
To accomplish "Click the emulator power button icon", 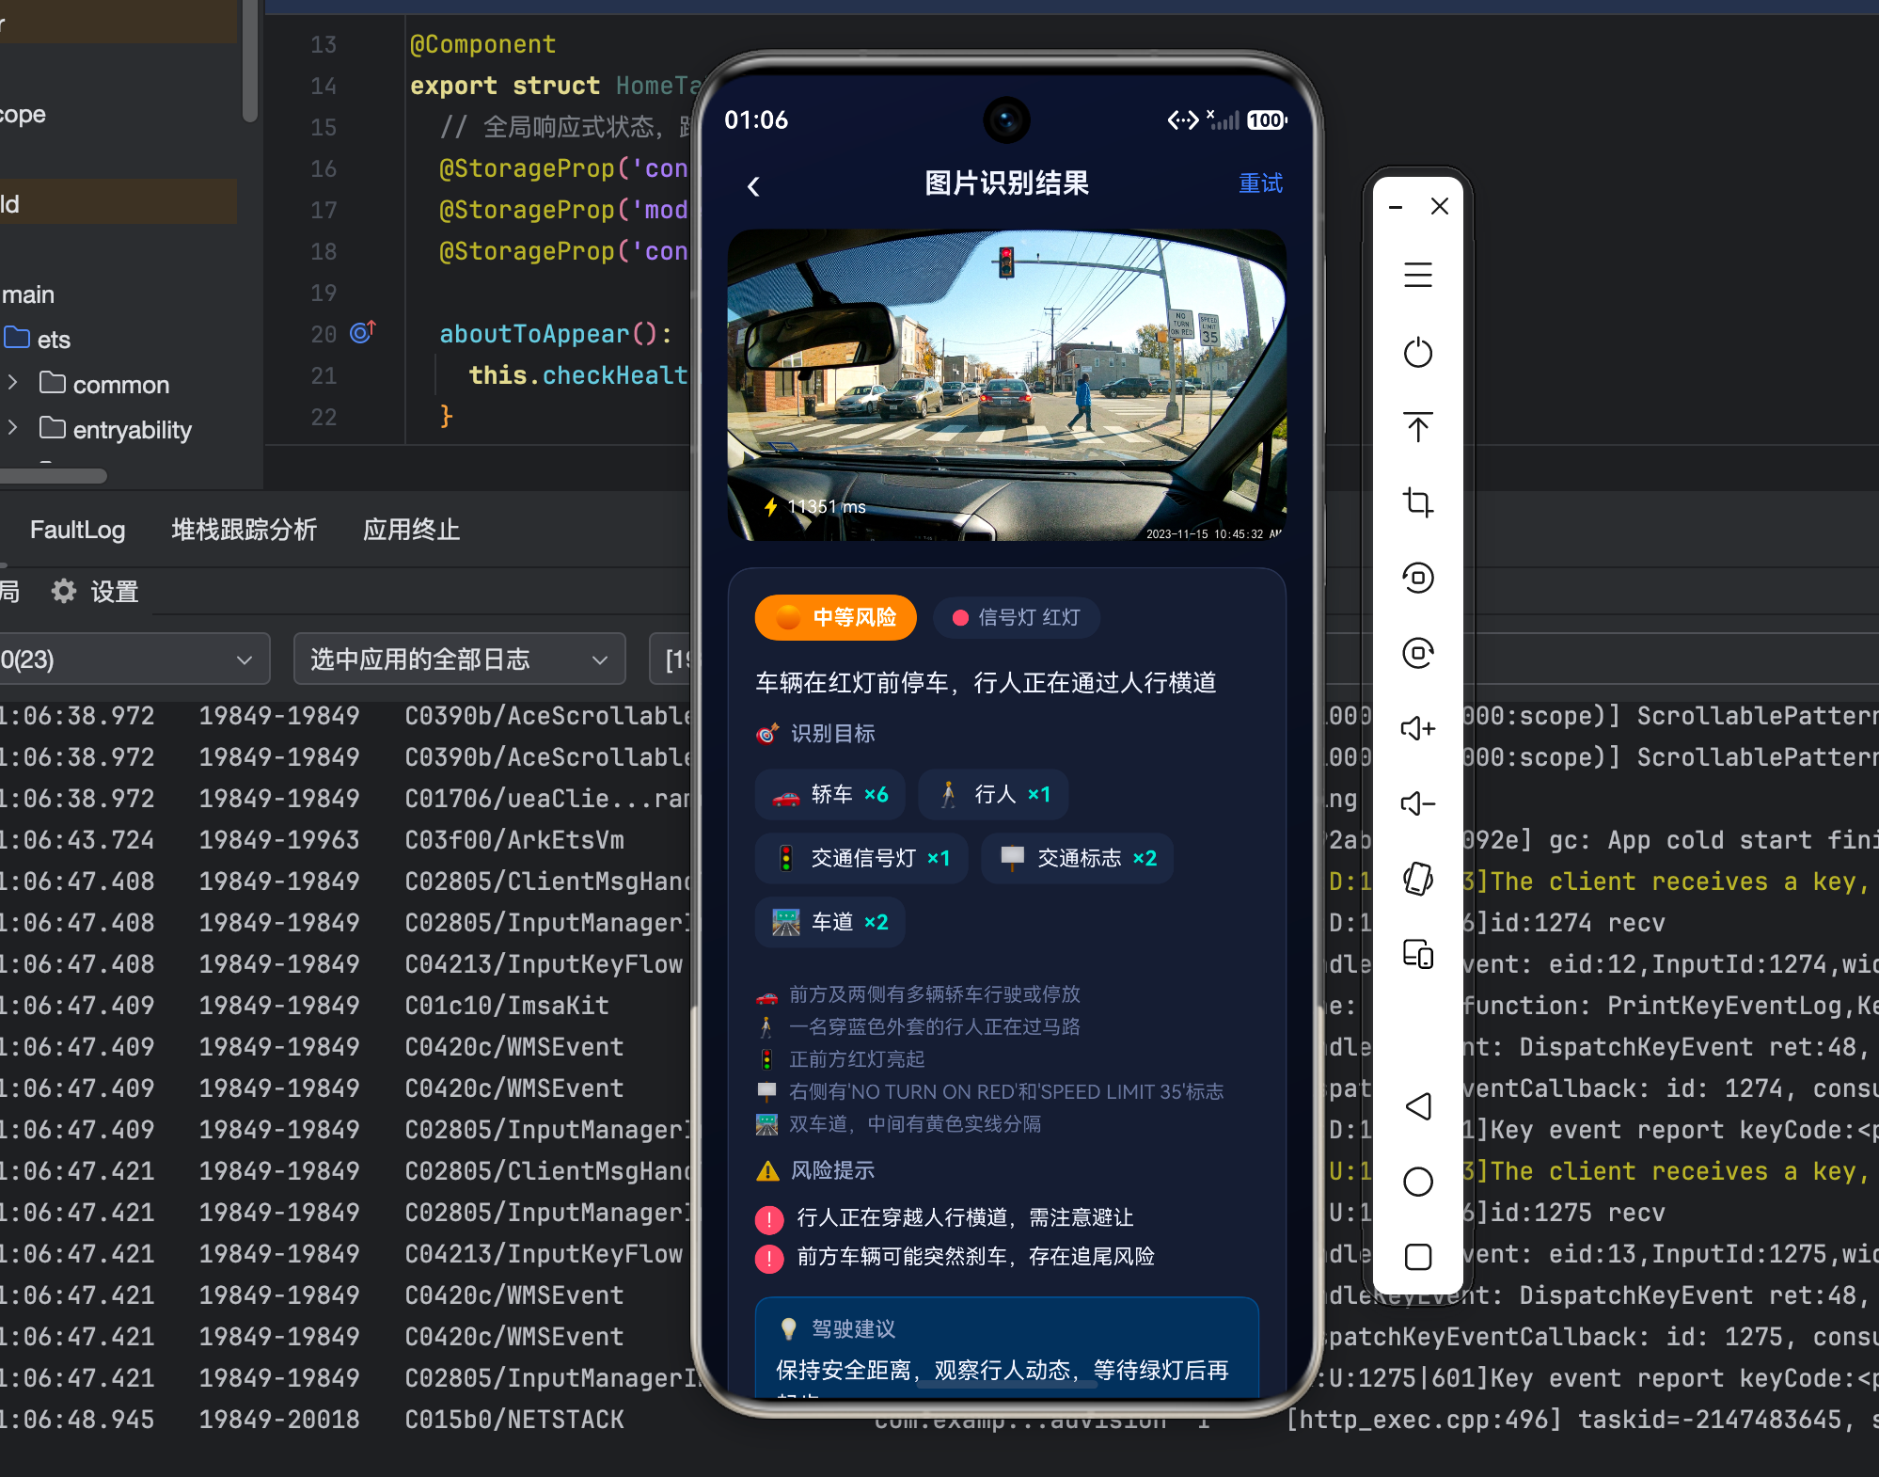I will click(x=1418, y=353).
